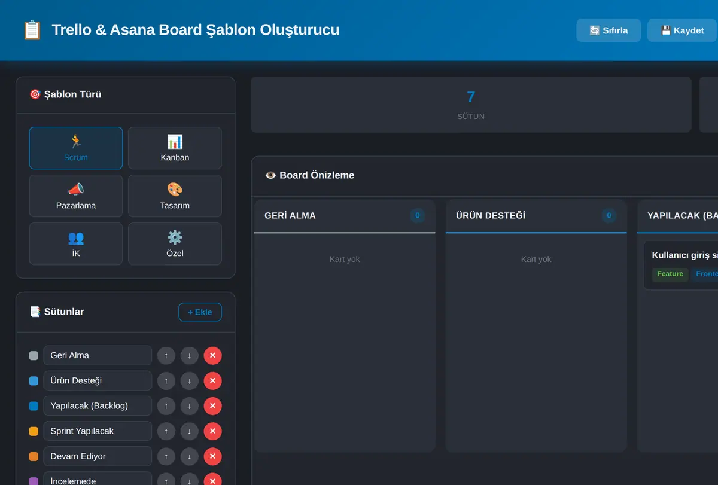Click the 7 SÜTUN statistic card
The image size is (718, 485).
point(471,105)
